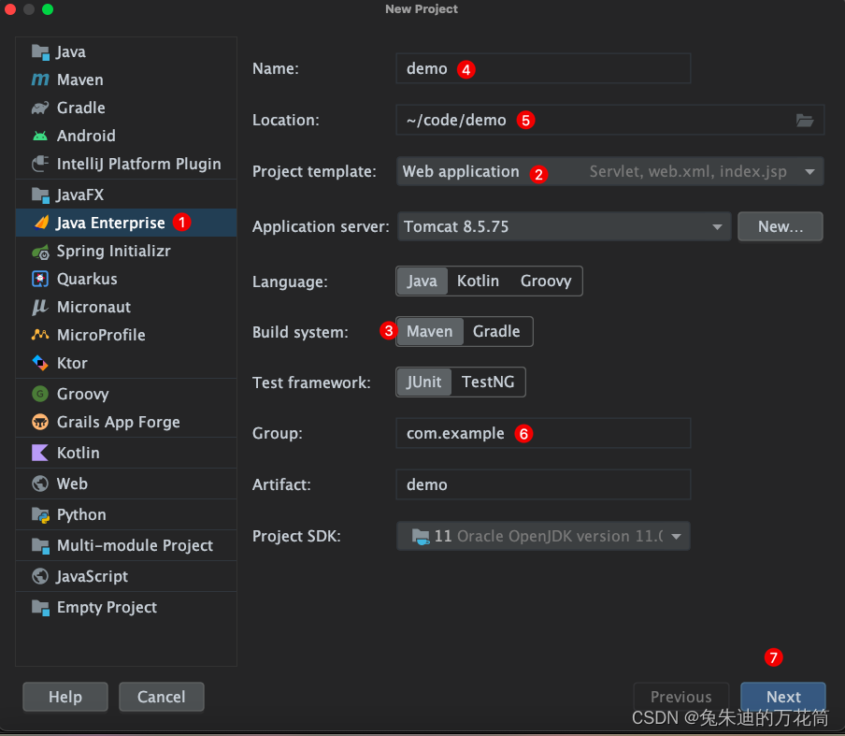The width and height of the screenshot is (845, 736).
Task: Click the Spring Initializr leaf icon
Action: point(40,252)
